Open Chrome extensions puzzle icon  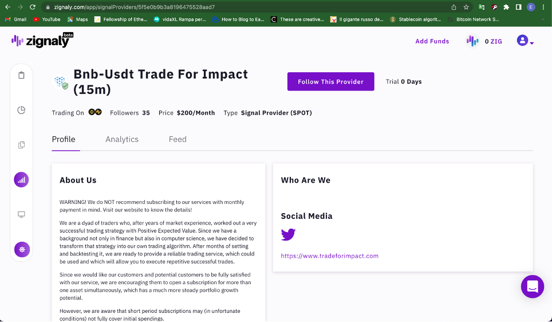point(506,7)
